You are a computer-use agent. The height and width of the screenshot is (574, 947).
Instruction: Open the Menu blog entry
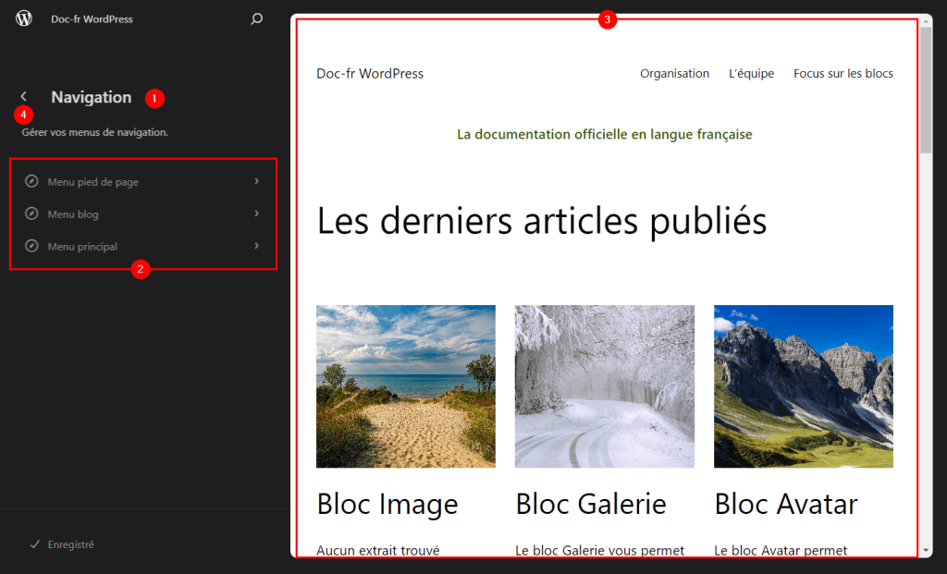tap(143, 214)
